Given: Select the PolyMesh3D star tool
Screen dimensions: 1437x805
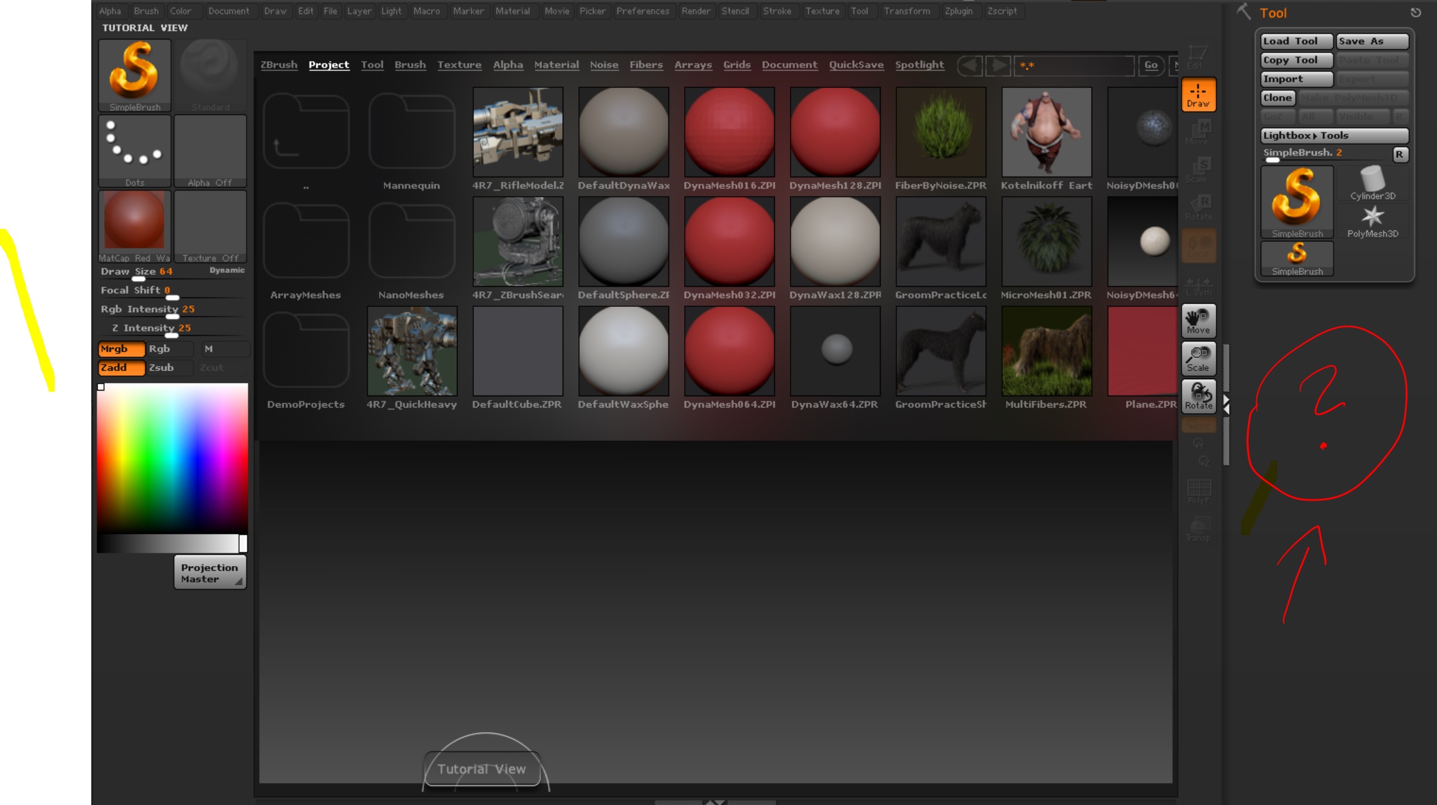Looking at the screenshot, I should [1373, 221].
